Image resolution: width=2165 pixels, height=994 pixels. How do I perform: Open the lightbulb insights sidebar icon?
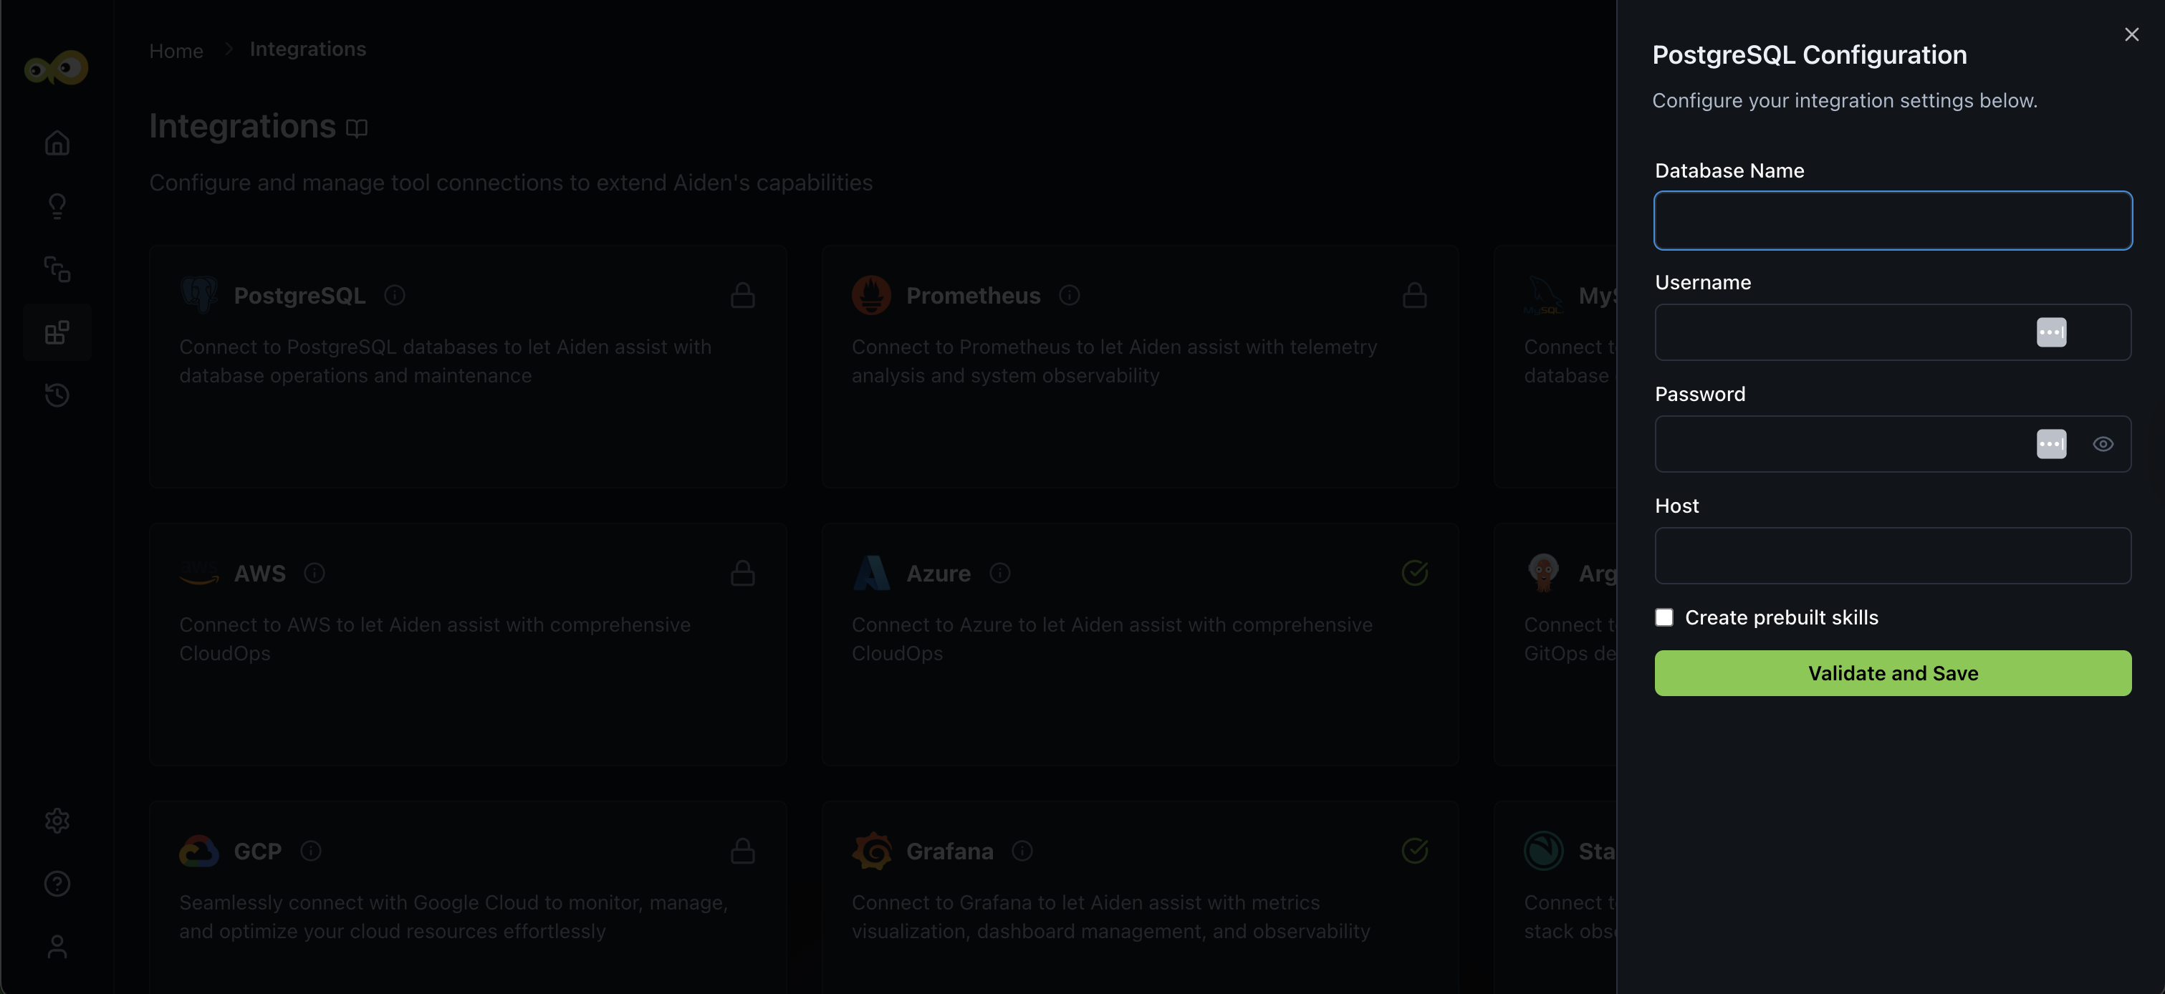pos(57,206)
